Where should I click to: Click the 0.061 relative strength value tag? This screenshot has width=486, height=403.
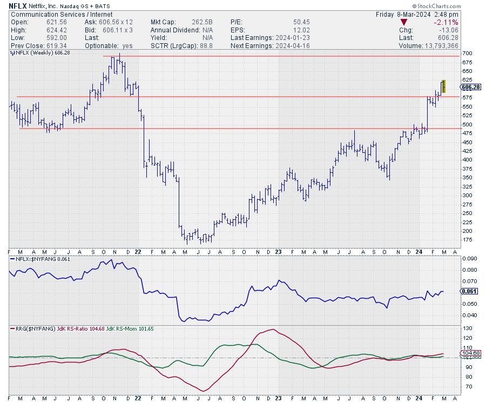tap(470, 291)
